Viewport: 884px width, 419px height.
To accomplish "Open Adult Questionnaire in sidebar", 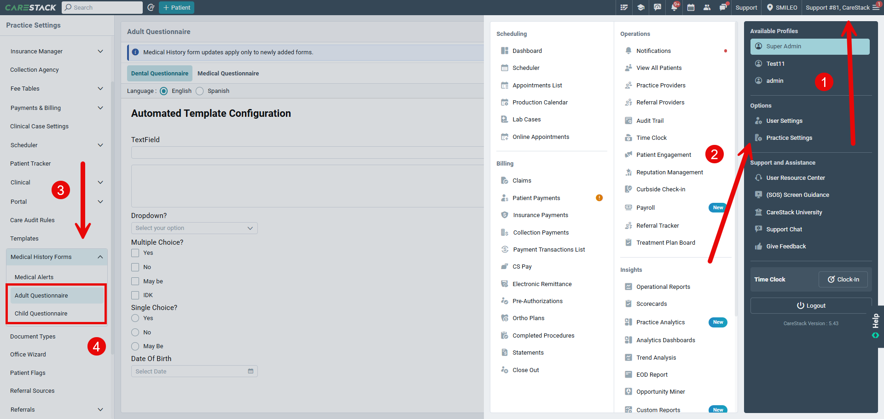I will [x=56, y=295].
